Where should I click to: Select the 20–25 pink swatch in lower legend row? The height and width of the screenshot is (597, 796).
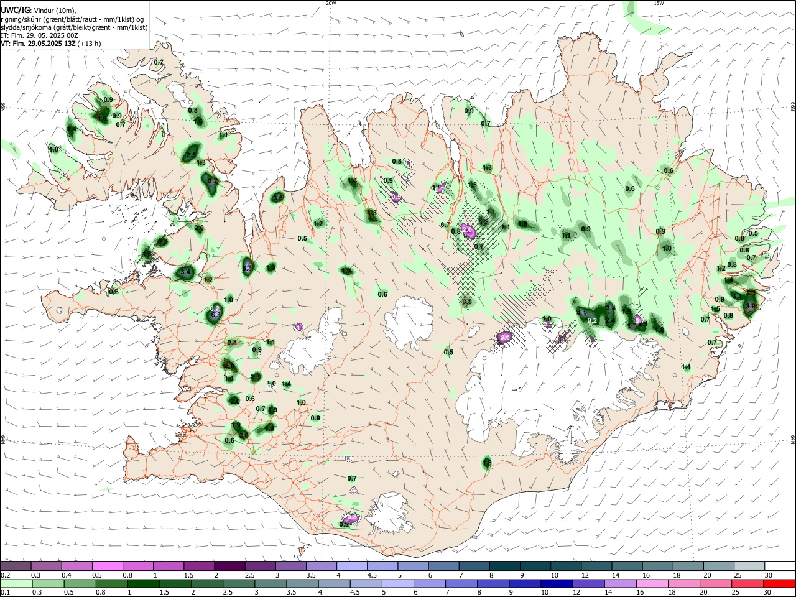point(716,583)
